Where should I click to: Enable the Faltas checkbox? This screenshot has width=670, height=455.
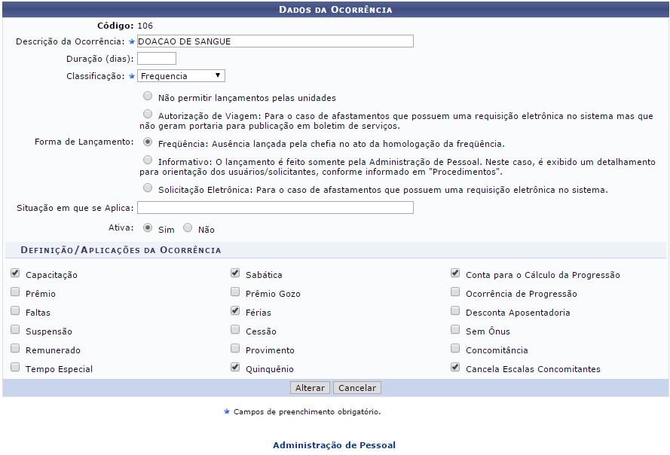click(x=14, y=311)
